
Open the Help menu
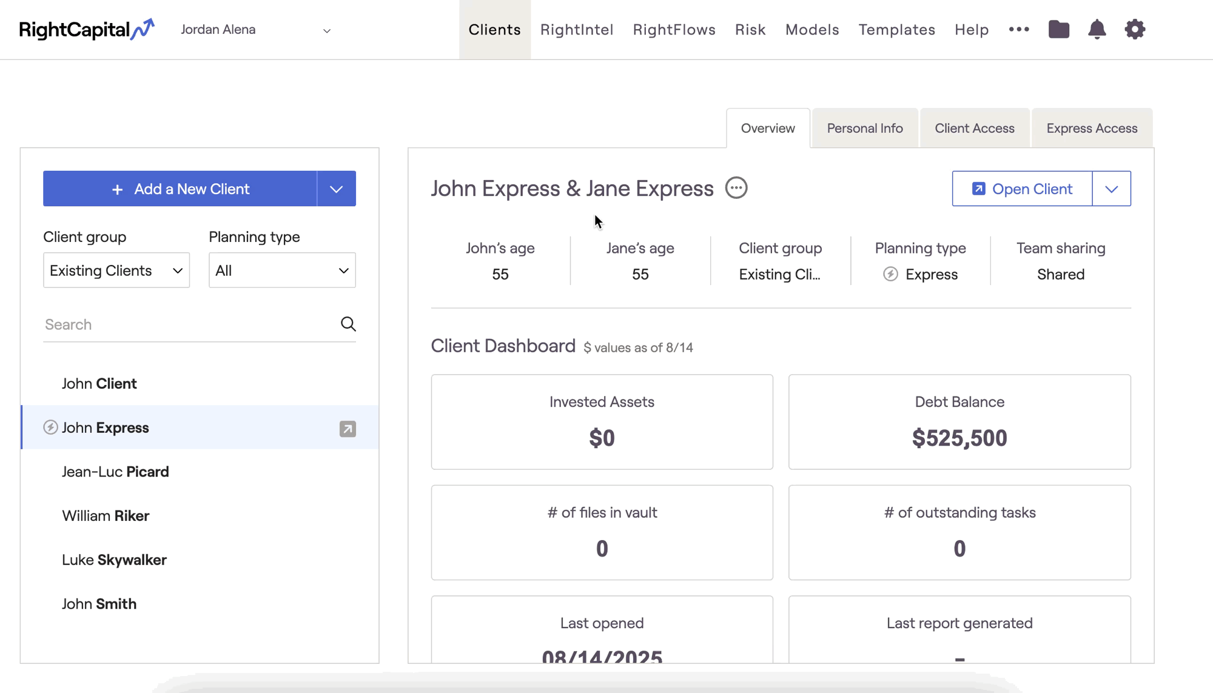click(972, 29)
